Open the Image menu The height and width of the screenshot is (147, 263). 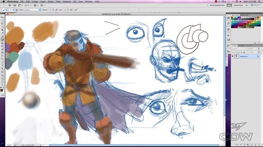point(35,2)
